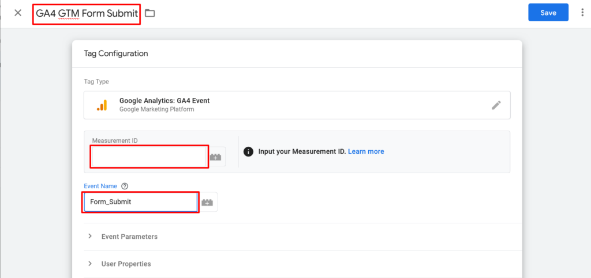Click the Tag Configuration heading
The height and width of the screenshot is (278, 591).
coord(115,54)
